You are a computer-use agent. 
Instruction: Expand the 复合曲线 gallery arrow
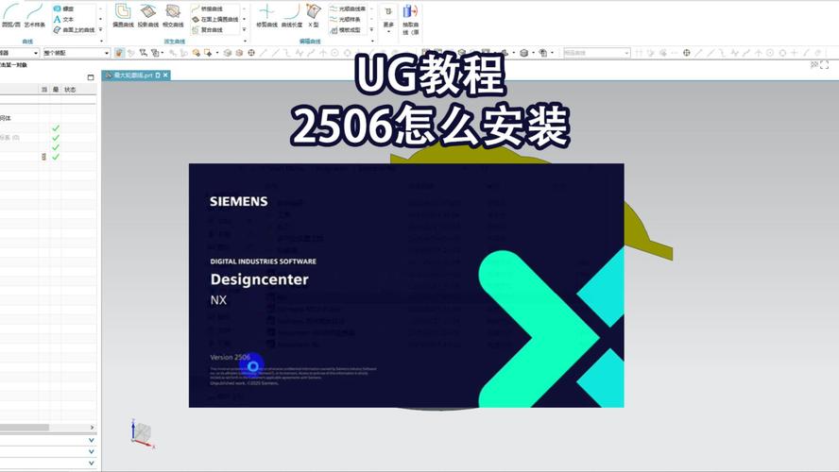245,30
